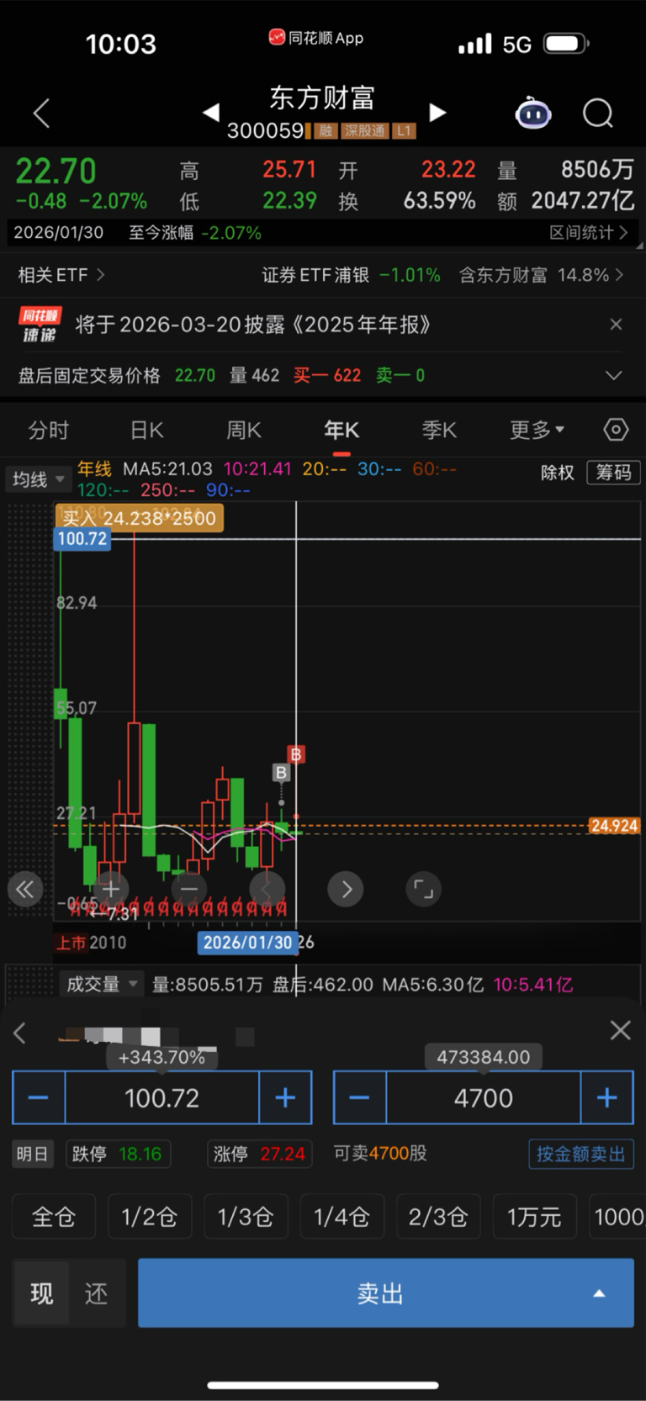The image size is (646, 1401).
Task: Click the gray B buy marker
Action: [x=281, y=772]
